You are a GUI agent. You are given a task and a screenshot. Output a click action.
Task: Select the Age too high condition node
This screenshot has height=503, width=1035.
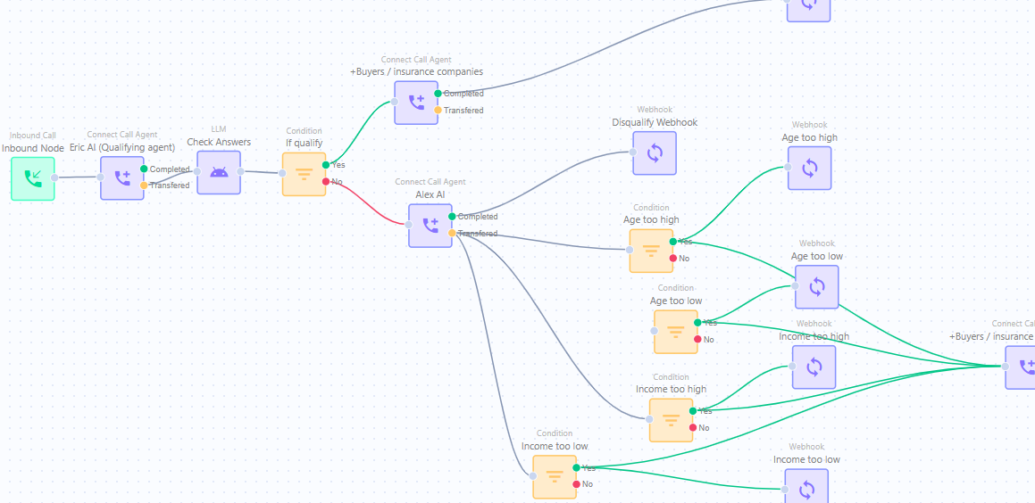[x=652, y=251]
